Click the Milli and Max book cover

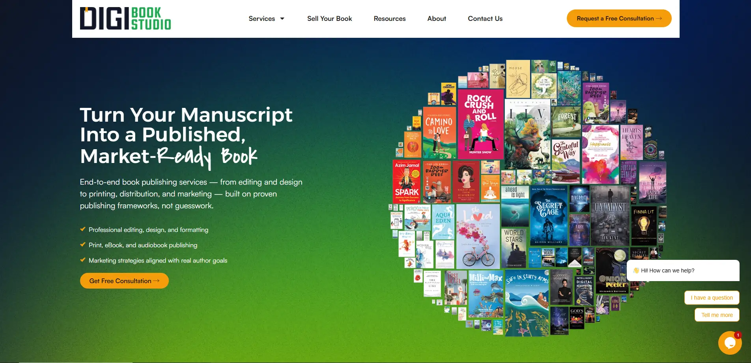pyautogui.click(x=486, y=294)
